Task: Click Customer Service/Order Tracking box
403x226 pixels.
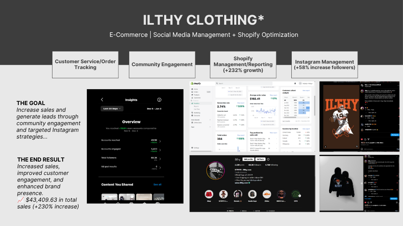Action: coord(85,64)
